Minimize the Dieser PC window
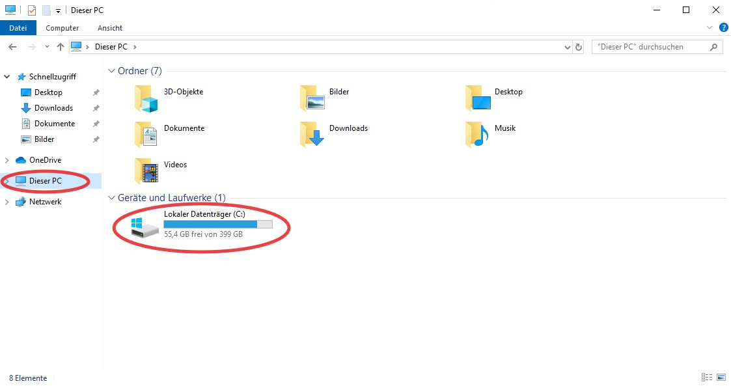The image size is (731, 386). [657, 10]
